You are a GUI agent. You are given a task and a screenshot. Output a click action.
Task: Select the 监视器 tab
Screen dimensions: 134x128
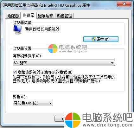[29, 16]
